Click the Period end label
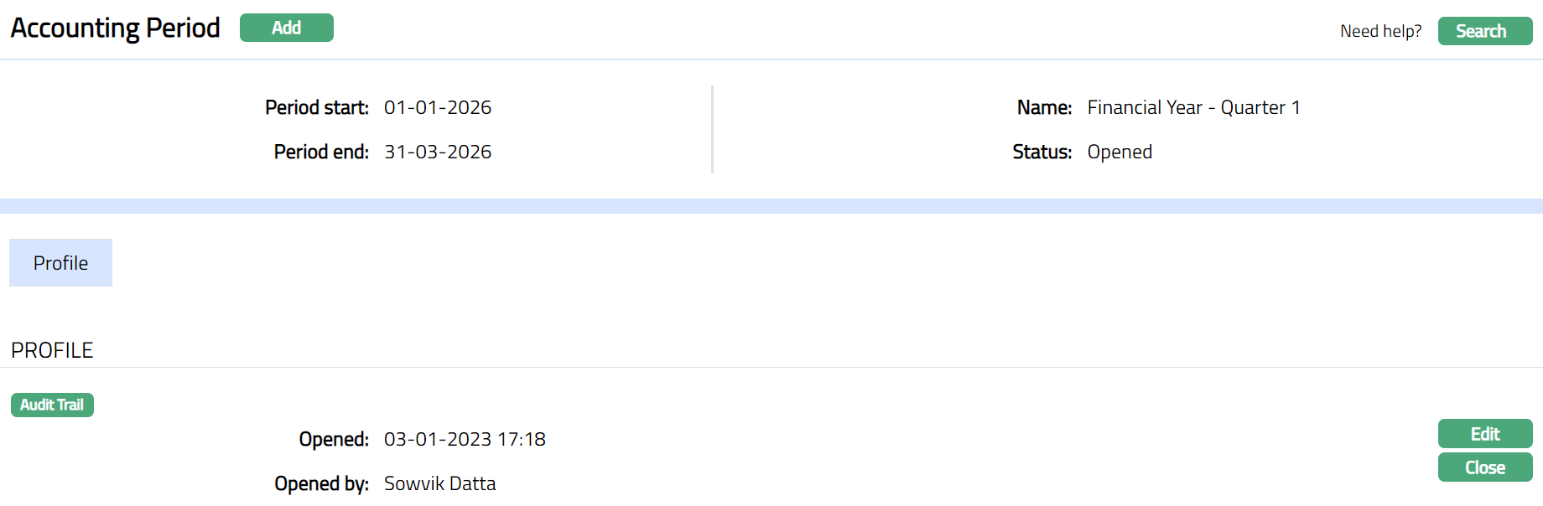1543x506 pixels. (321, 152)
